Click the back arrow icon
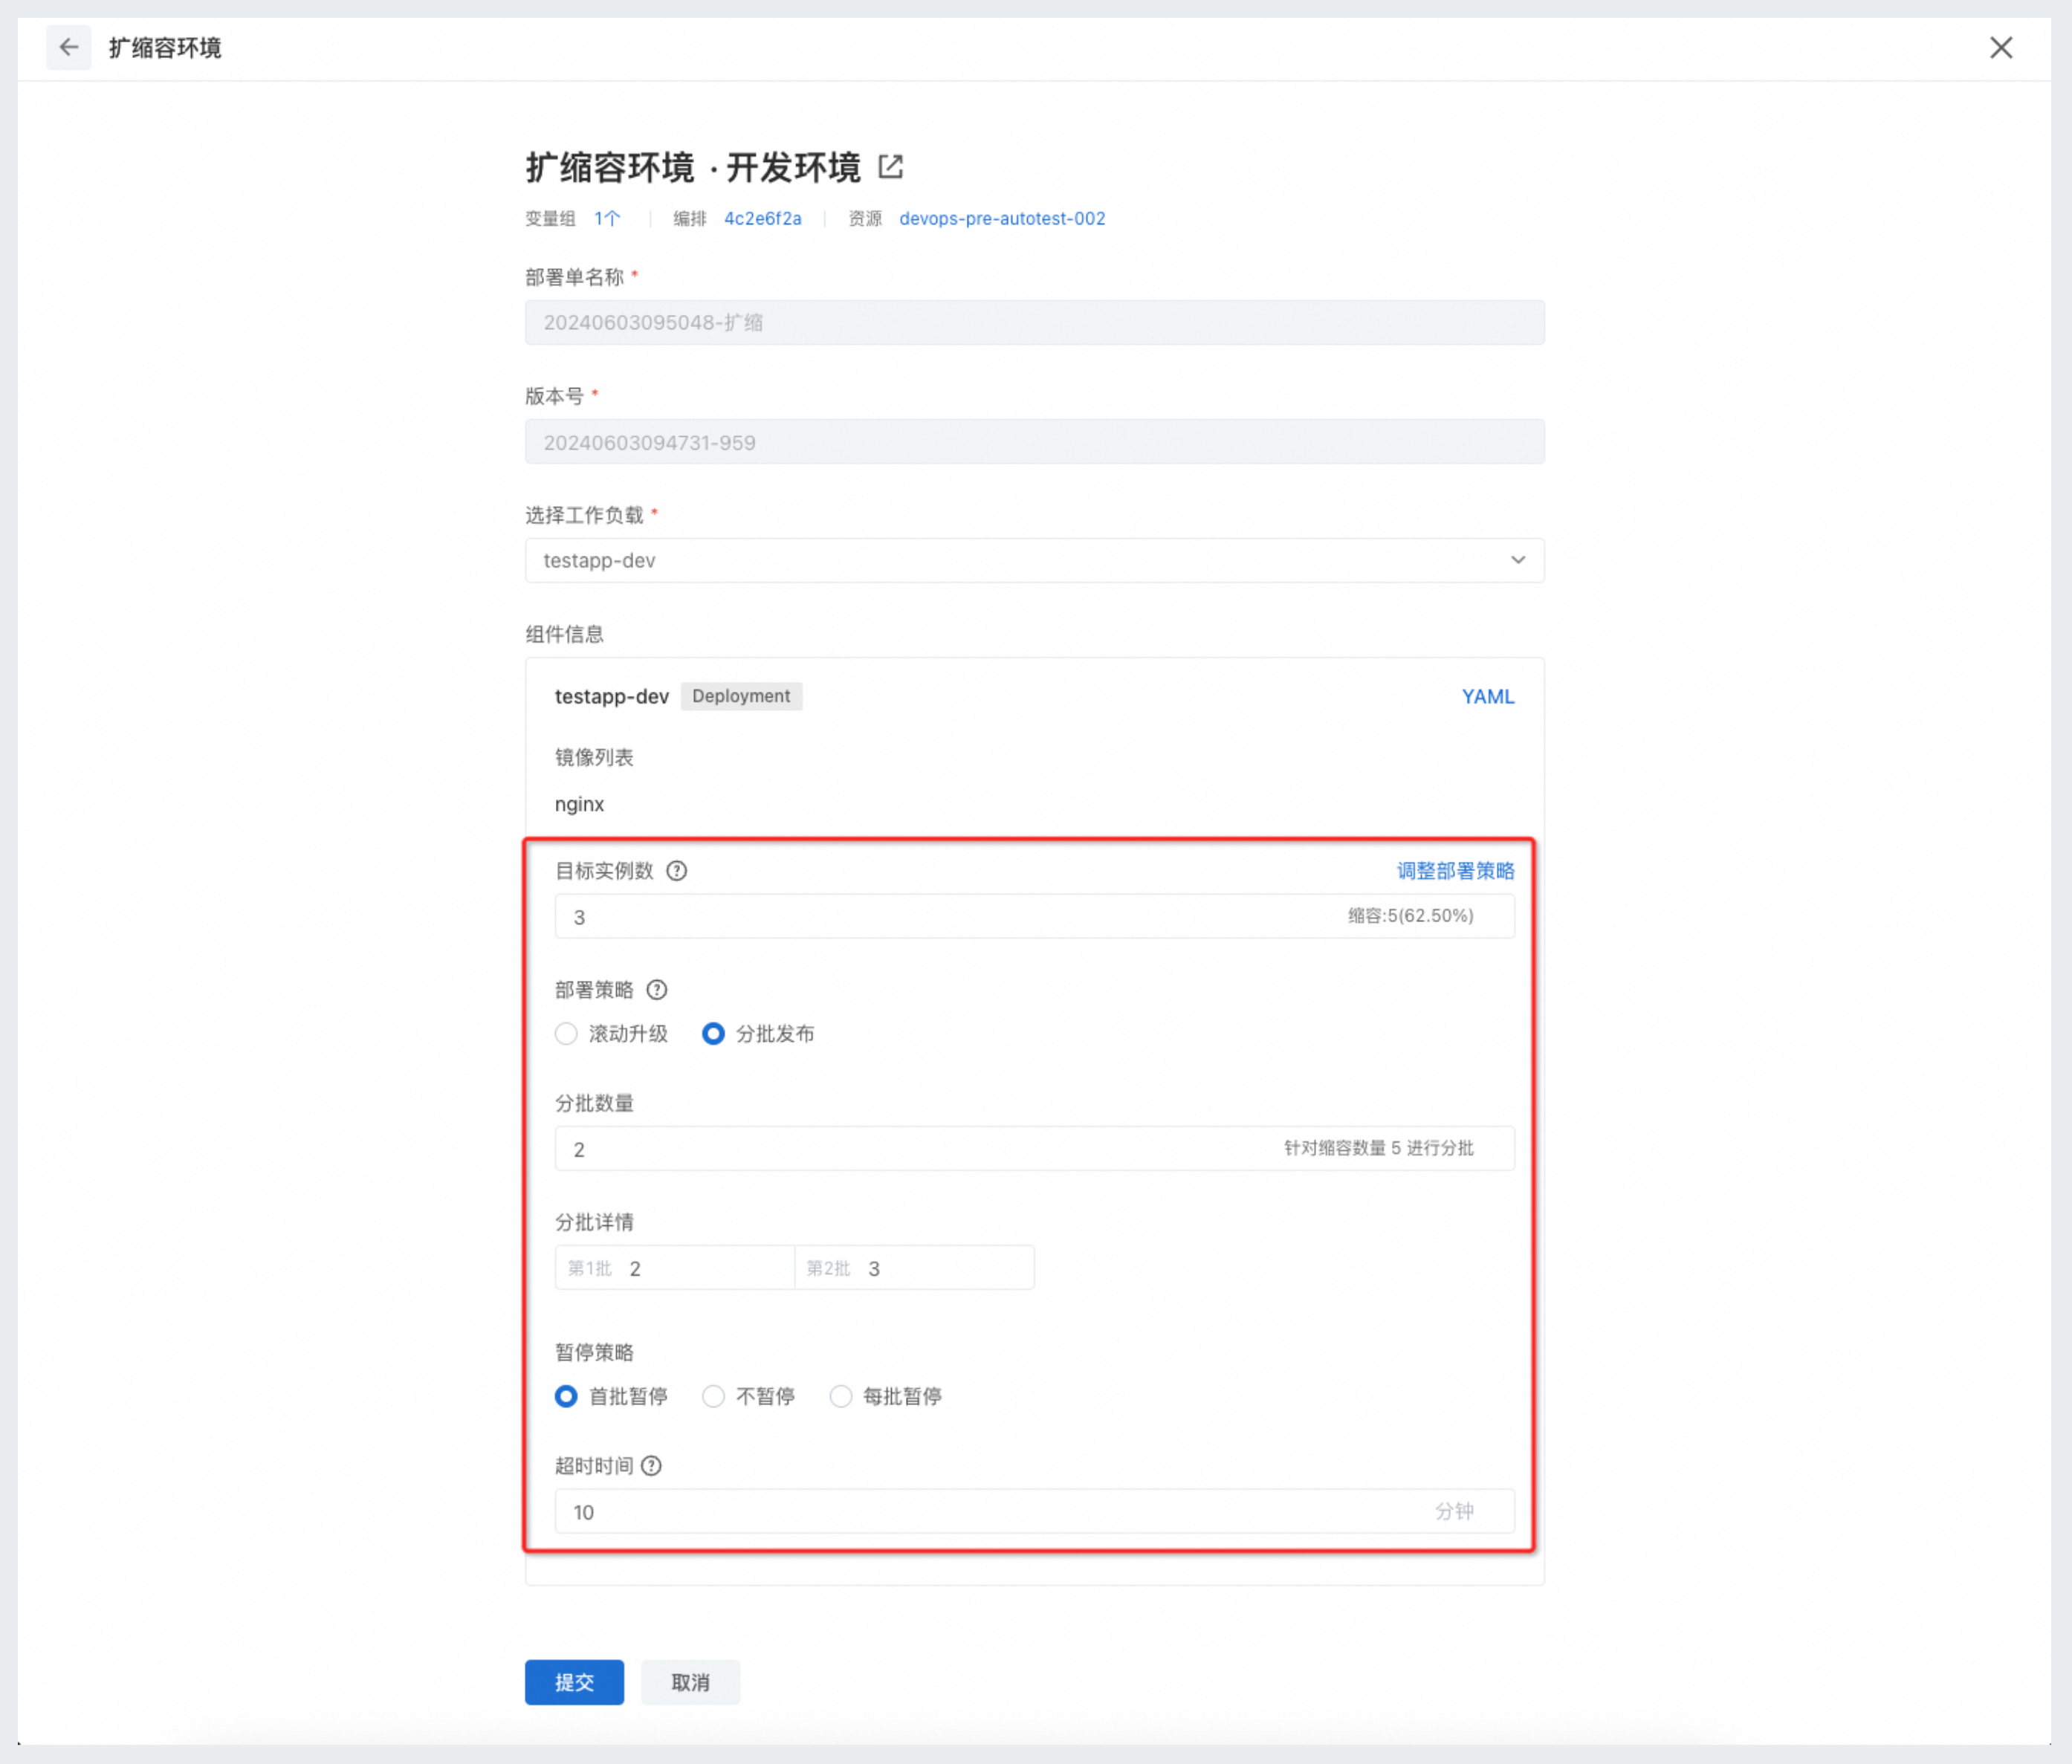 [x=68, y=47]
